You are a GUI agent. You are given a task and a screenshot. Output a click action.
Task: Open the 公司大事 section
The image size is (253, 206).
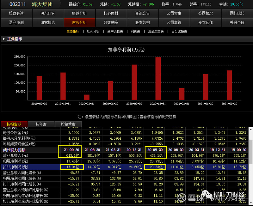pos(174,13)
